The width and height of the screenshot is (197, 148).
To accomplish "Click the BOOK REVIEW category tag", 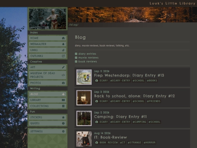I will [107, 143].
